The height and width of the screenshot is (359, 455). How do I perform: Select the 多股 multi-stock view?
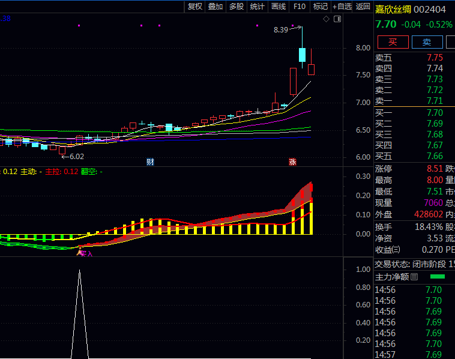[x=237, y=7]
